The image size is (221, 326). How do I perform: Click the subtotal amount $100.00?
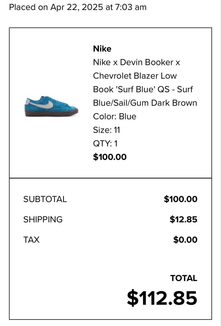click(181, 199)
